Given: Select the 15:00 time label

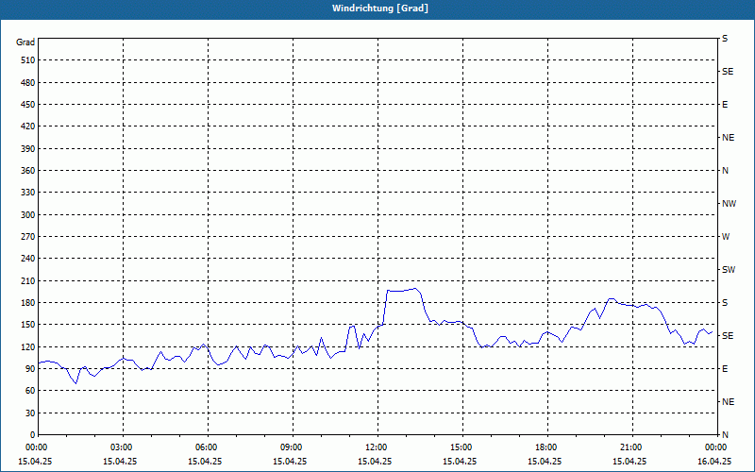Looking at the screenshot, I should [462, 447].
